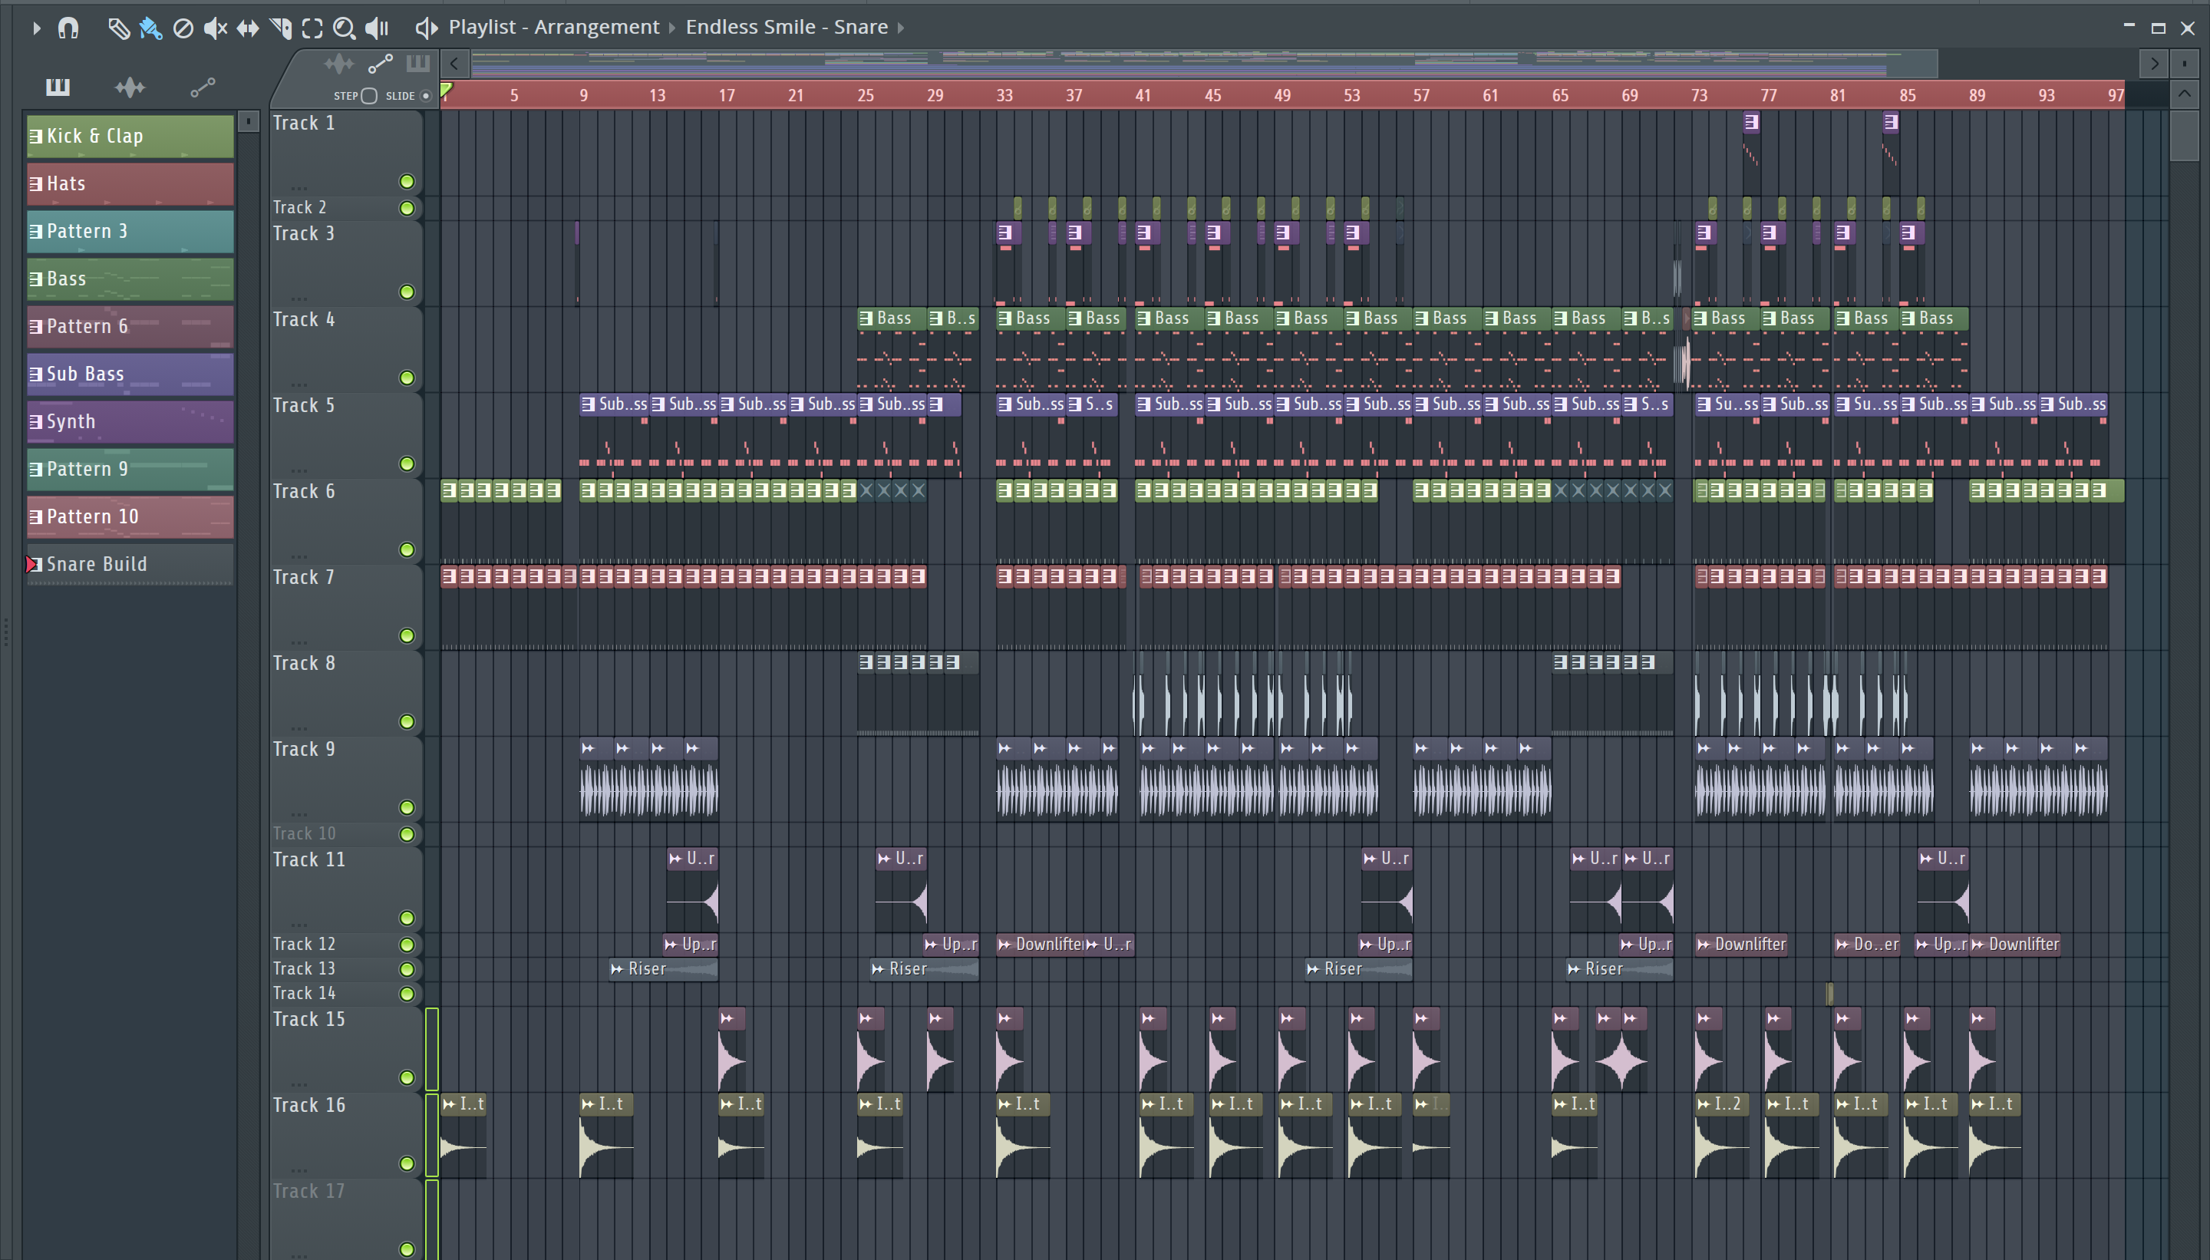Select the Snare Build pattern
The width and height of the screenshot is (2210, 1260).
(130, 564)
